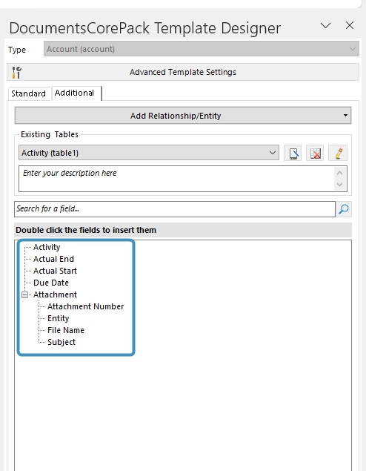Open Advanced Template Settings
This screenshot has height=471, width=366.
tap(183, 72)
